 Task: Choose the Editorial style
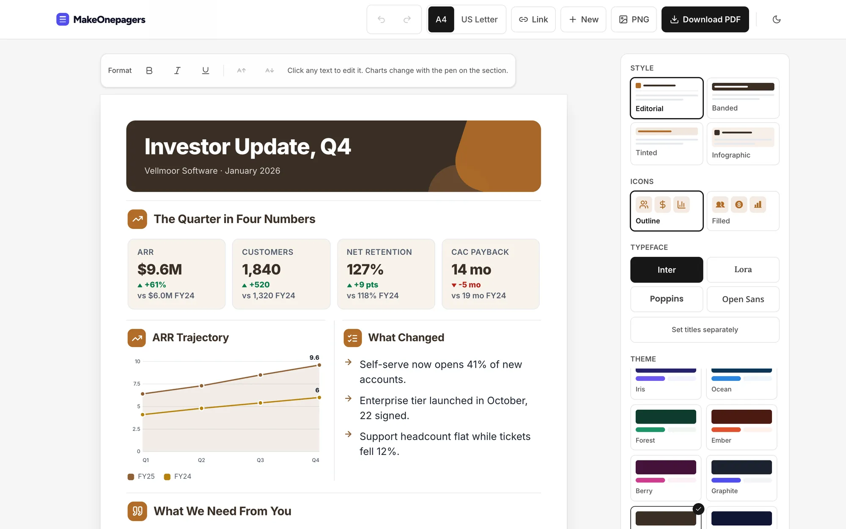(667, 98)
